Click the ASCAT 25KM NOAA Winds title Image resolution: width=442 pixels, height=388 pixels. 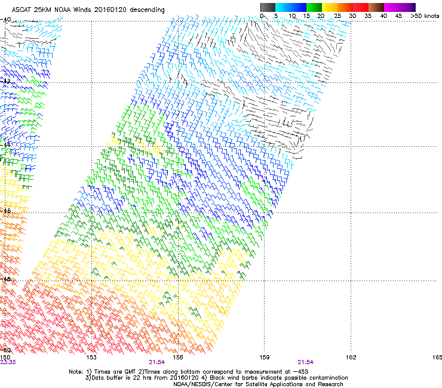pyautogui.click(x=88, y=10)
